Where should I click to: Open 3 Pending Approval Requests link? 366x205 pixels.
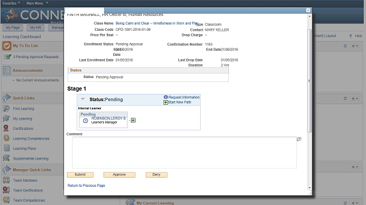[35, 57]
